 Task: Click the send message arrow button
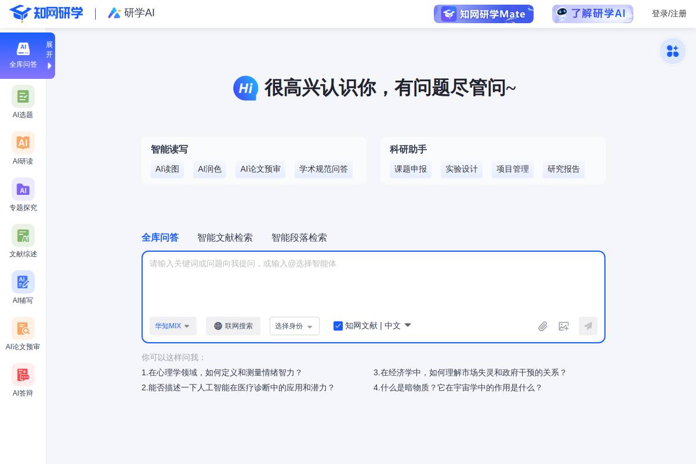pos(588,326)
